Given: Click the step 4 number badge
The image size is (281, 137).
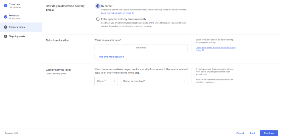Looking at the screenshot, I should pyautogui.click(x=5, y=36).
